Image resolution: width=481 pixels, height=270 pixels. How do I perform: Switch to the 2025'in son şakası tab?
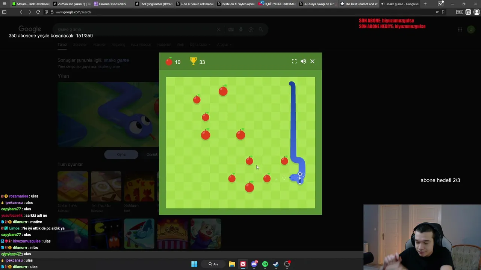71,4
